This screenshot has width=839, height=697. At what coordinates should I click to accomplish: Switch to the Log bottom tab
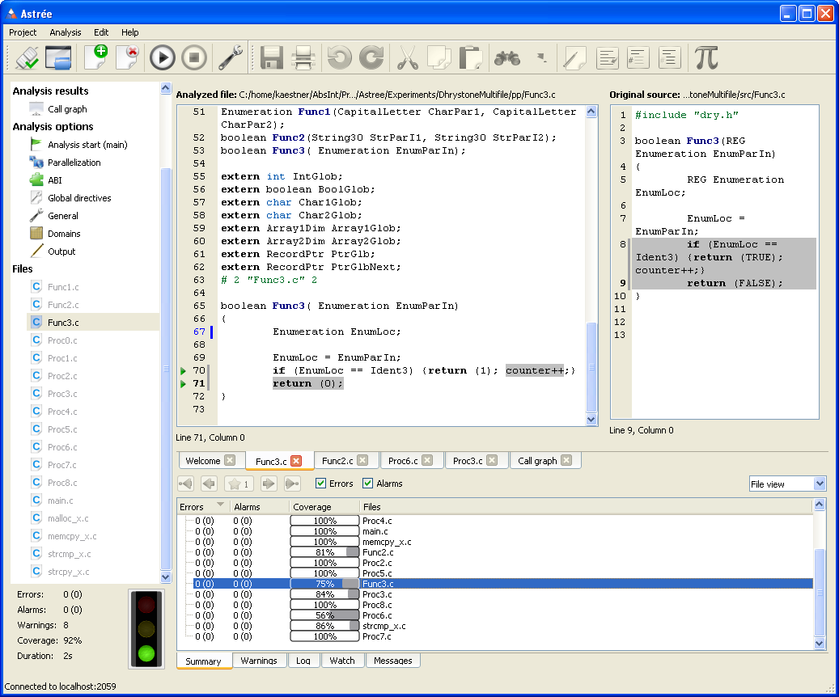tap(303, 661)
